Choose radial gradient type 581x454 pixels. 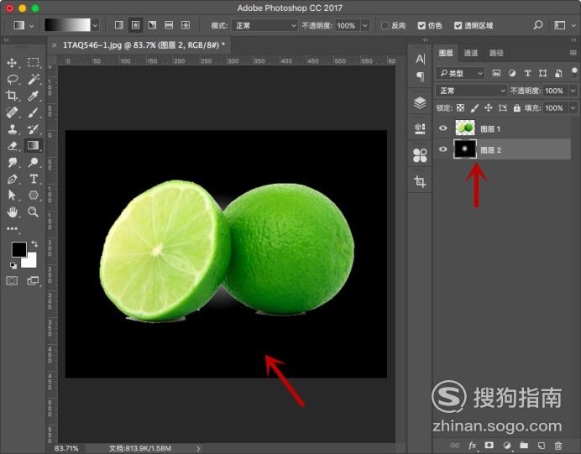tap(136, 25)
